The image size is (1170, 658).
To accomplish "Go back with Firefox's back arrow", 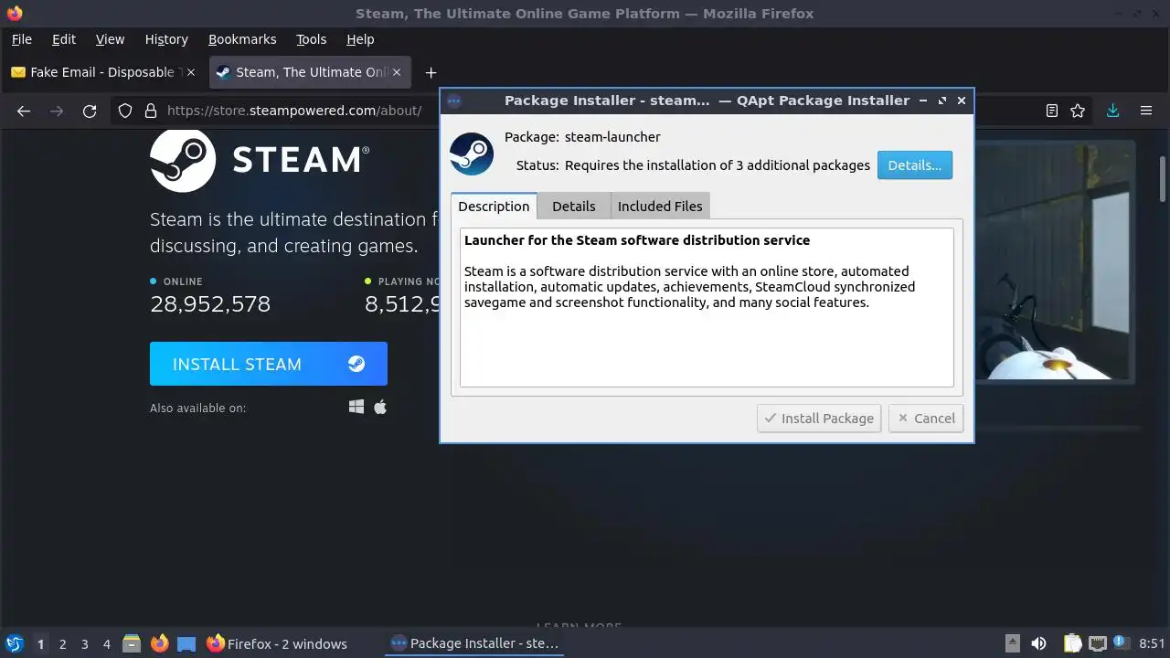I will click(x=24, y=111).
